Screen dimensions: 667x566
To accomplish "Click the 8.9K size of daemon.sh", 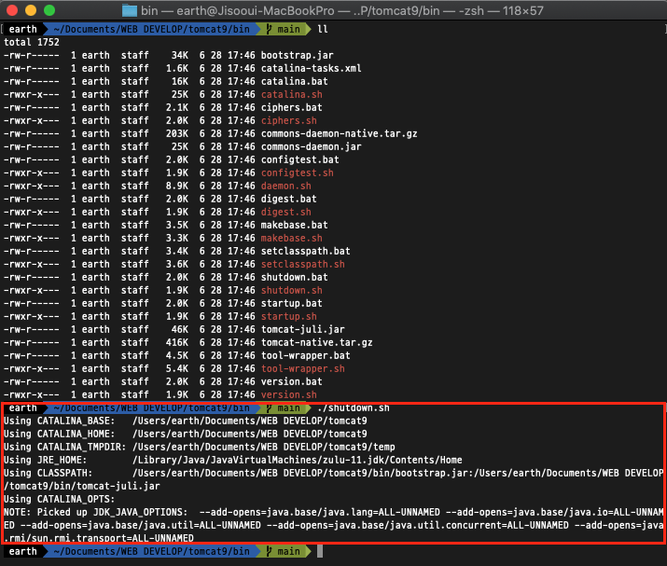I will click(x=177, y=186).
